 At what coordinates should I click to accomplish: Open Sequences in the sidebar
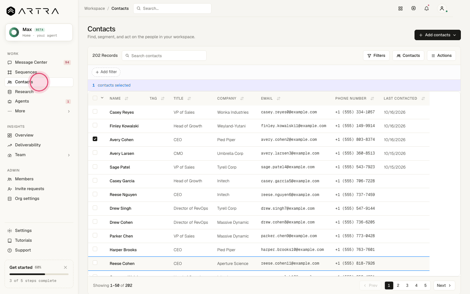pyautogui.click(x=39, y=72)
